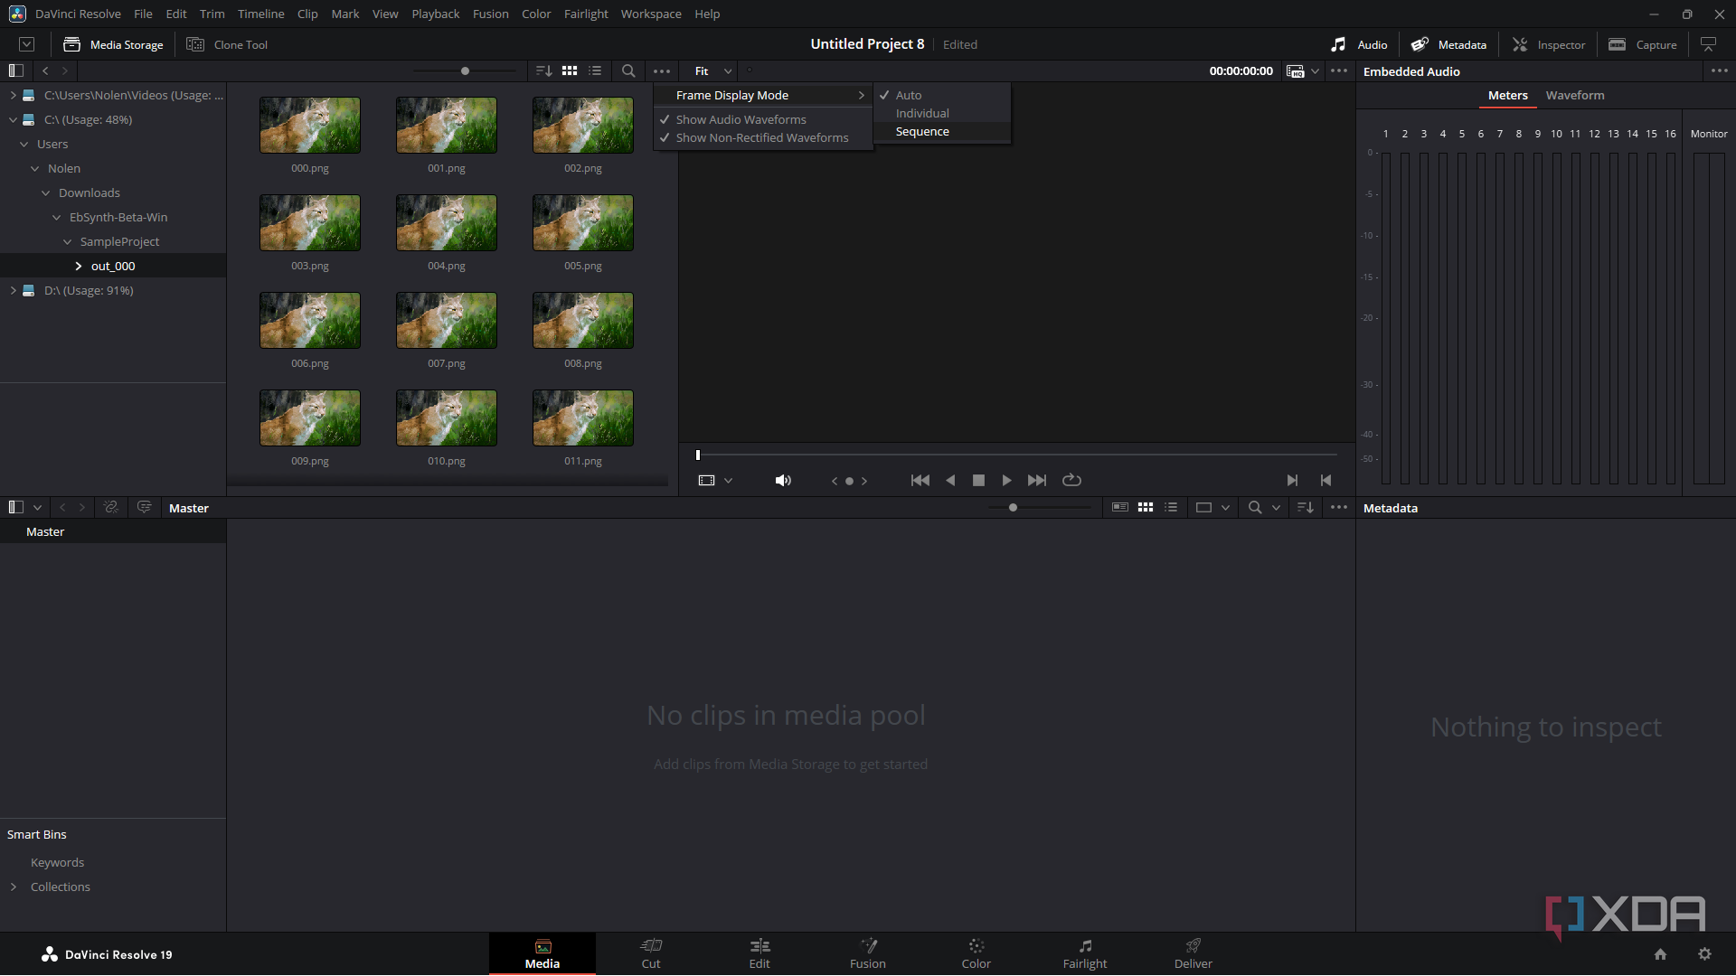Open the Inspector panel
This screenshot has width=1736, height=976.
(x=1549, y=44)
